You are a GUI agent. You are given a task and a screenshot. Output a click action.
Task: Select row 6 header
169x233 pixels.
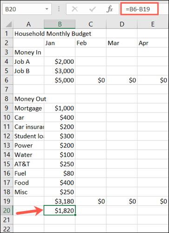7,80
